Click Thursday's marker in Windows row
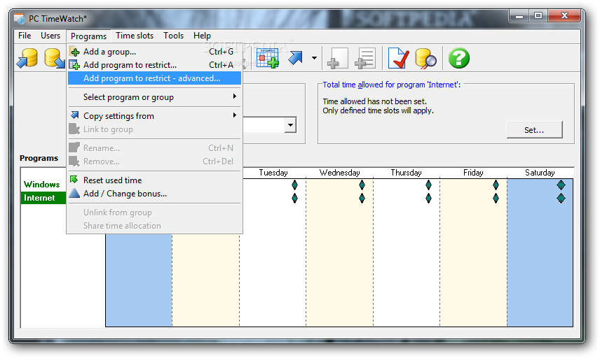 pos(428,185)
